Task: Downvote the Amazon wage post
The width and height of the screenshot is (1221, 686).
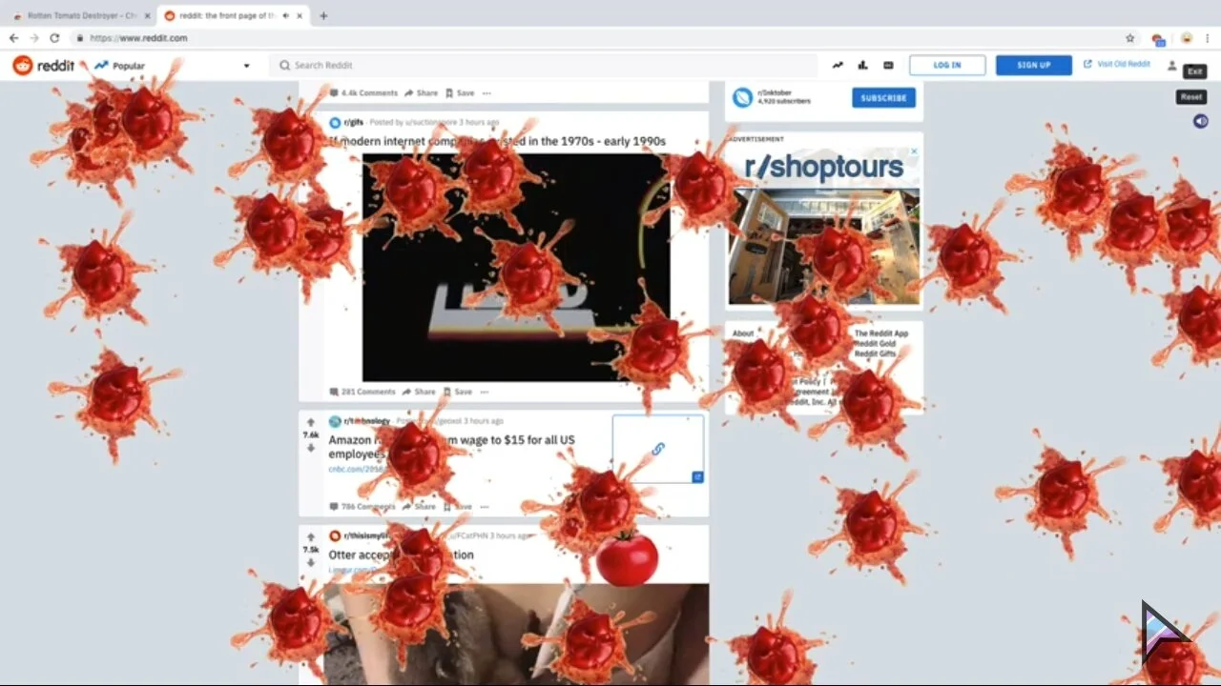Action: pos(310,448)
